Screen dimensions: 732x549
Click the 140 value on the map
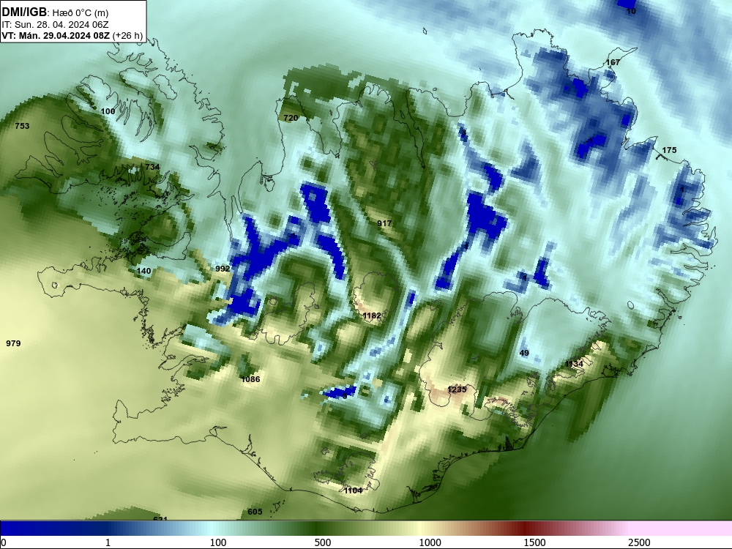[143, 271]
